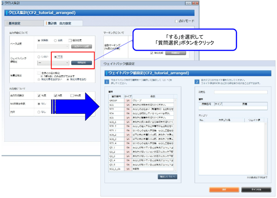Viewport: 277px width, 198px height.
Task: Select なし in the 目次 row
Action: click(x=39, y=112)
